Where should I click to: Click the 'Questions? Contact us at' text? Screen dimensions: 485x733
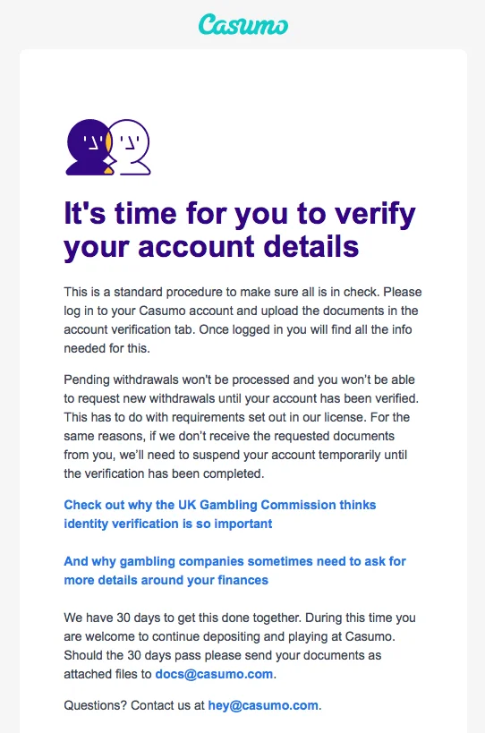pyautogui.click(x=134, y=705)
